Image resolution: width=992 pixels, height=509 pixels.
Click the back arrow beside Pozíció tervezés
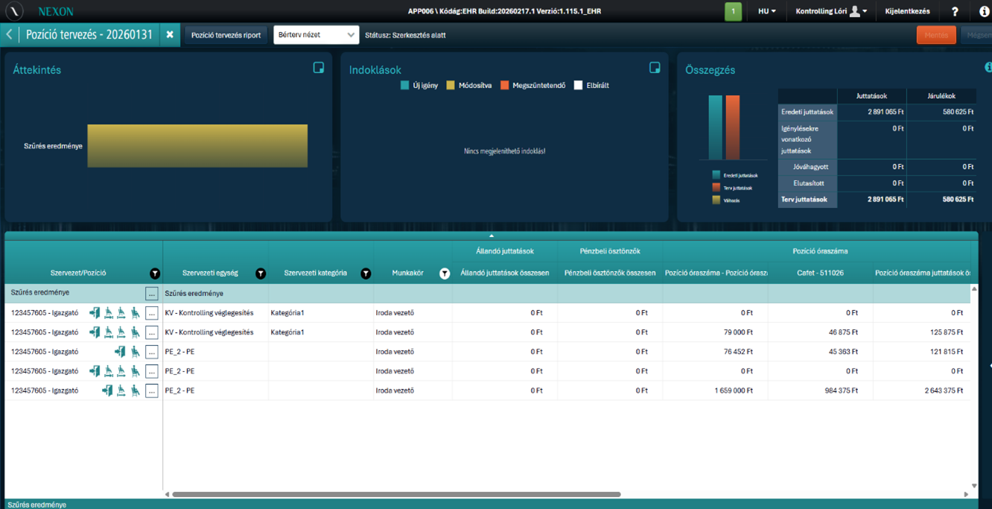click(x=10, y=35)
